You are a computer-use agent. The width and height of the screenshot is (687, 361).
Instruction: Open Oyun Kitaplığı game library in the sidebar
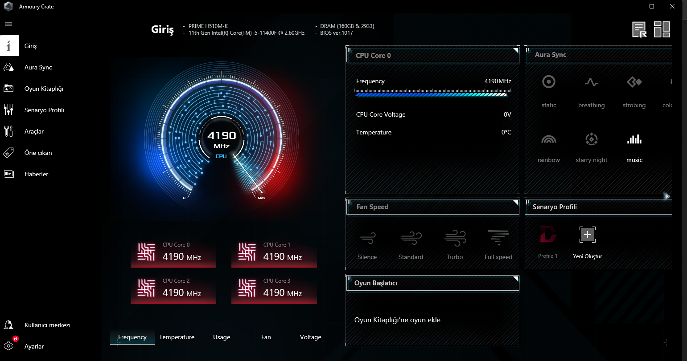(x=44, y=89)
